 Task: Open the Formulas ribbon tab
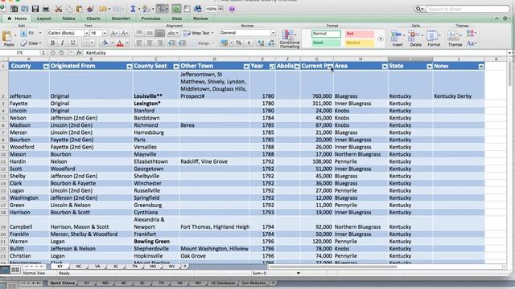tap(151, 18)
